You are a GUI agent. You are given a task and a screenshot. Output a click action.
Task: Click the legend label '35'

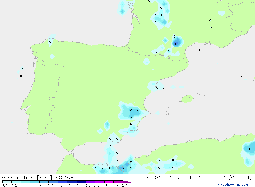pos(97,185)
